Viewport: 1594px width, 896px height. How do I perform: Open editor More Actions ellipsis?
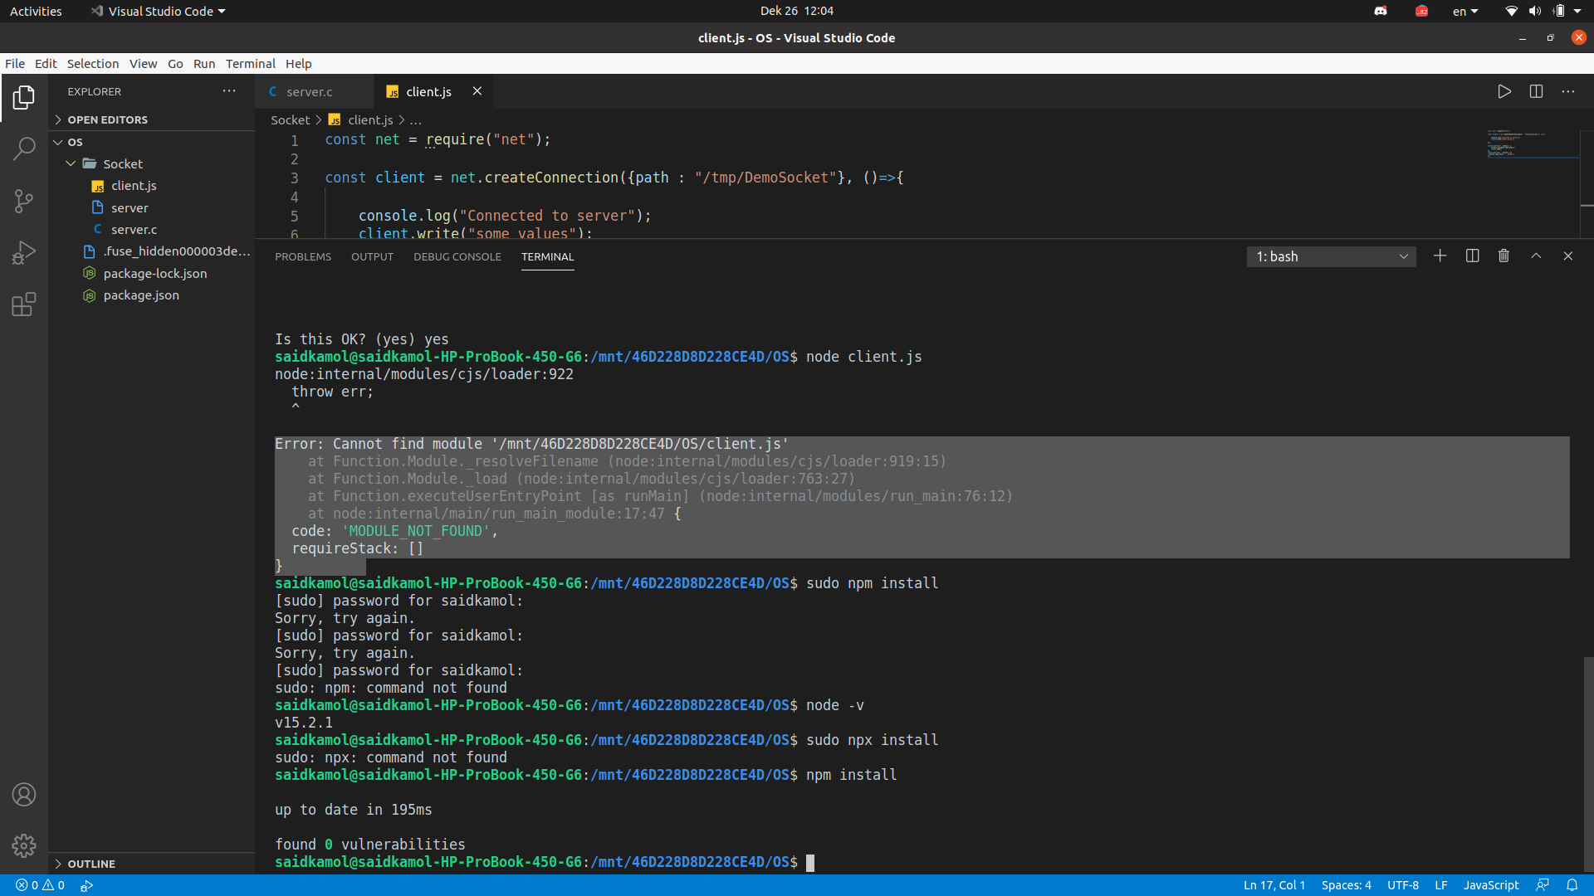point(1567,91)
